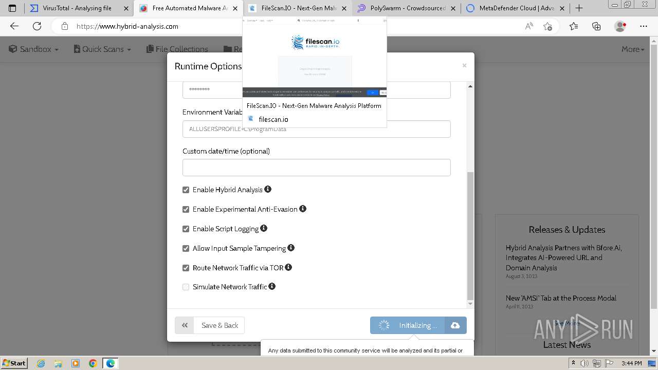Enable Simulate Network Traffic checkbox
Image resolution: width=658 pixels, height=370 pixels.
pos(186,287)
